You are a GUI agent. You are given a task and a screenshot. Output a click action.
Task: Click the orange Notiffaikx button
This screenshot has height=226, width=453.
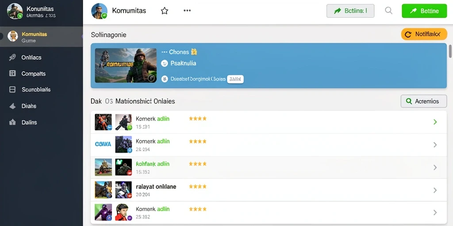tap(424, 34)
